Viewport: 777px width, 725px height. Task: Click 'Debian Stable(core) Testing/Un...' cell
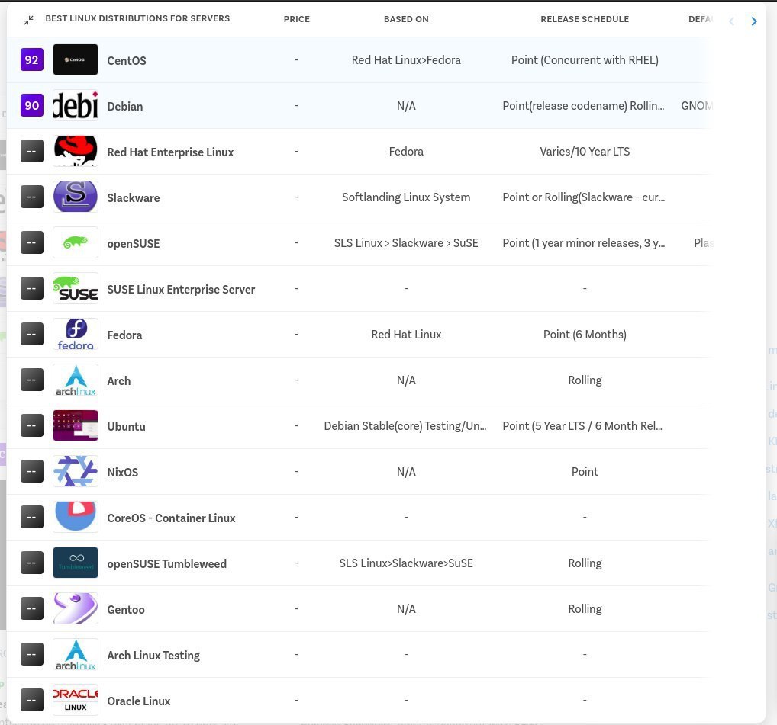click(x=405, y=426)
